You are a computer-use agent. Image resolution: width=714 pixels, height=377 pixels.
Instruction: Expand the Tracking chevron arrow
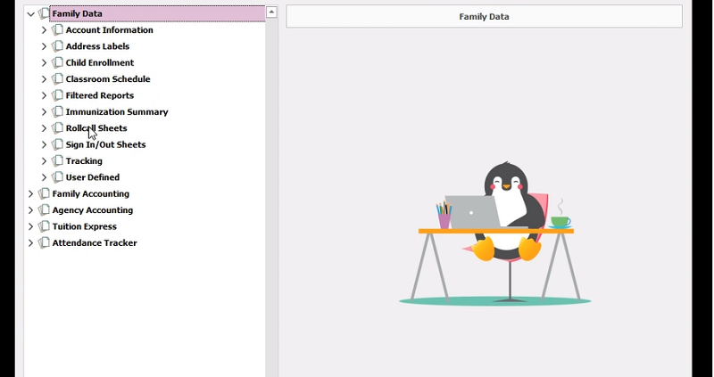click(44, 161)
